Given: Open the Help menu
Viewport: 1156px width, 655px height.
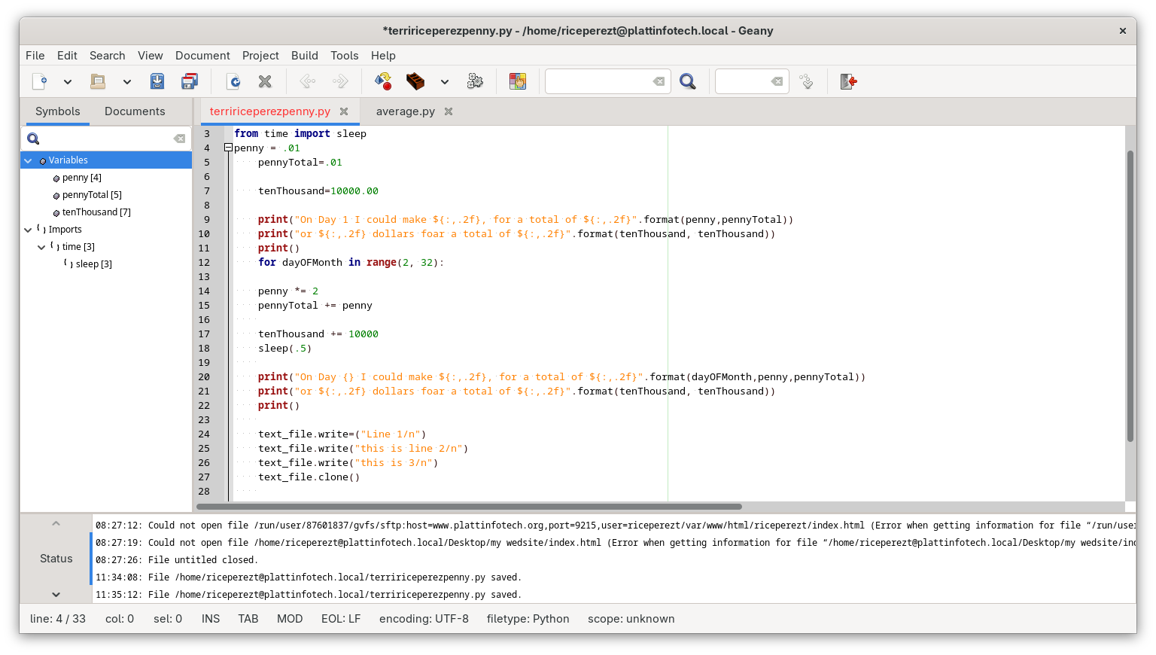Looking at the screenshot, I should pos(383,56).
